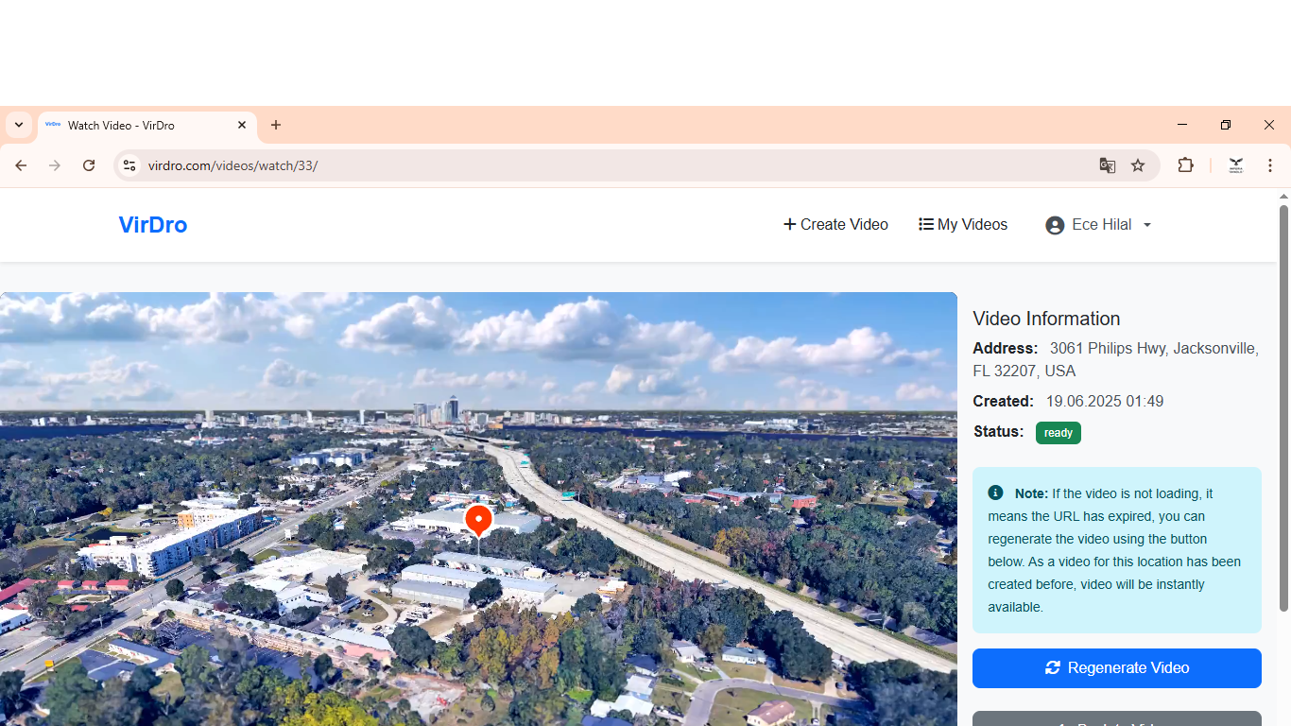The image size is (1291, 726).
Task: Select the Watch Video - VirDro tab
Action: tap(147, 125)
